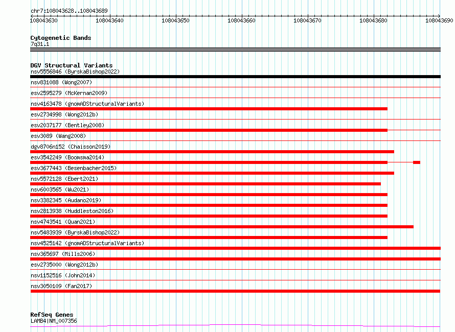455x332 pixels.
Task: Click ruler position 108043690
Action: pos(439,20)
